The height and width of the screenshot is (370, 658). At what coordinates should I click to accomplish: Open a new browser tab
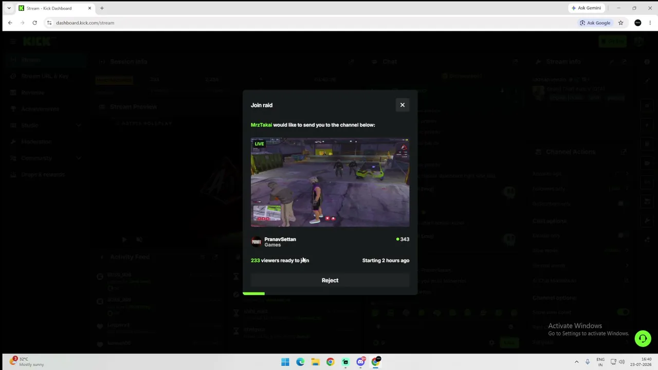click(x=102, y=8)
